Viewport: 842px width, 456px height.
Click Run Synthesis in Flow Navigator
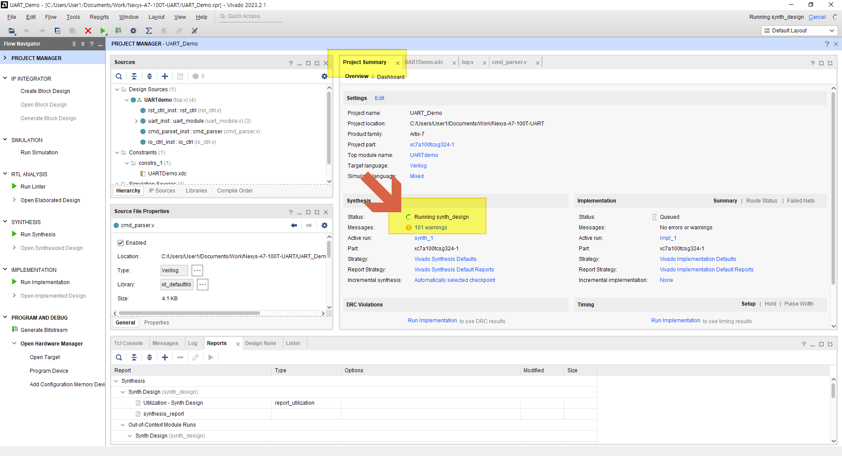point(38,235)
